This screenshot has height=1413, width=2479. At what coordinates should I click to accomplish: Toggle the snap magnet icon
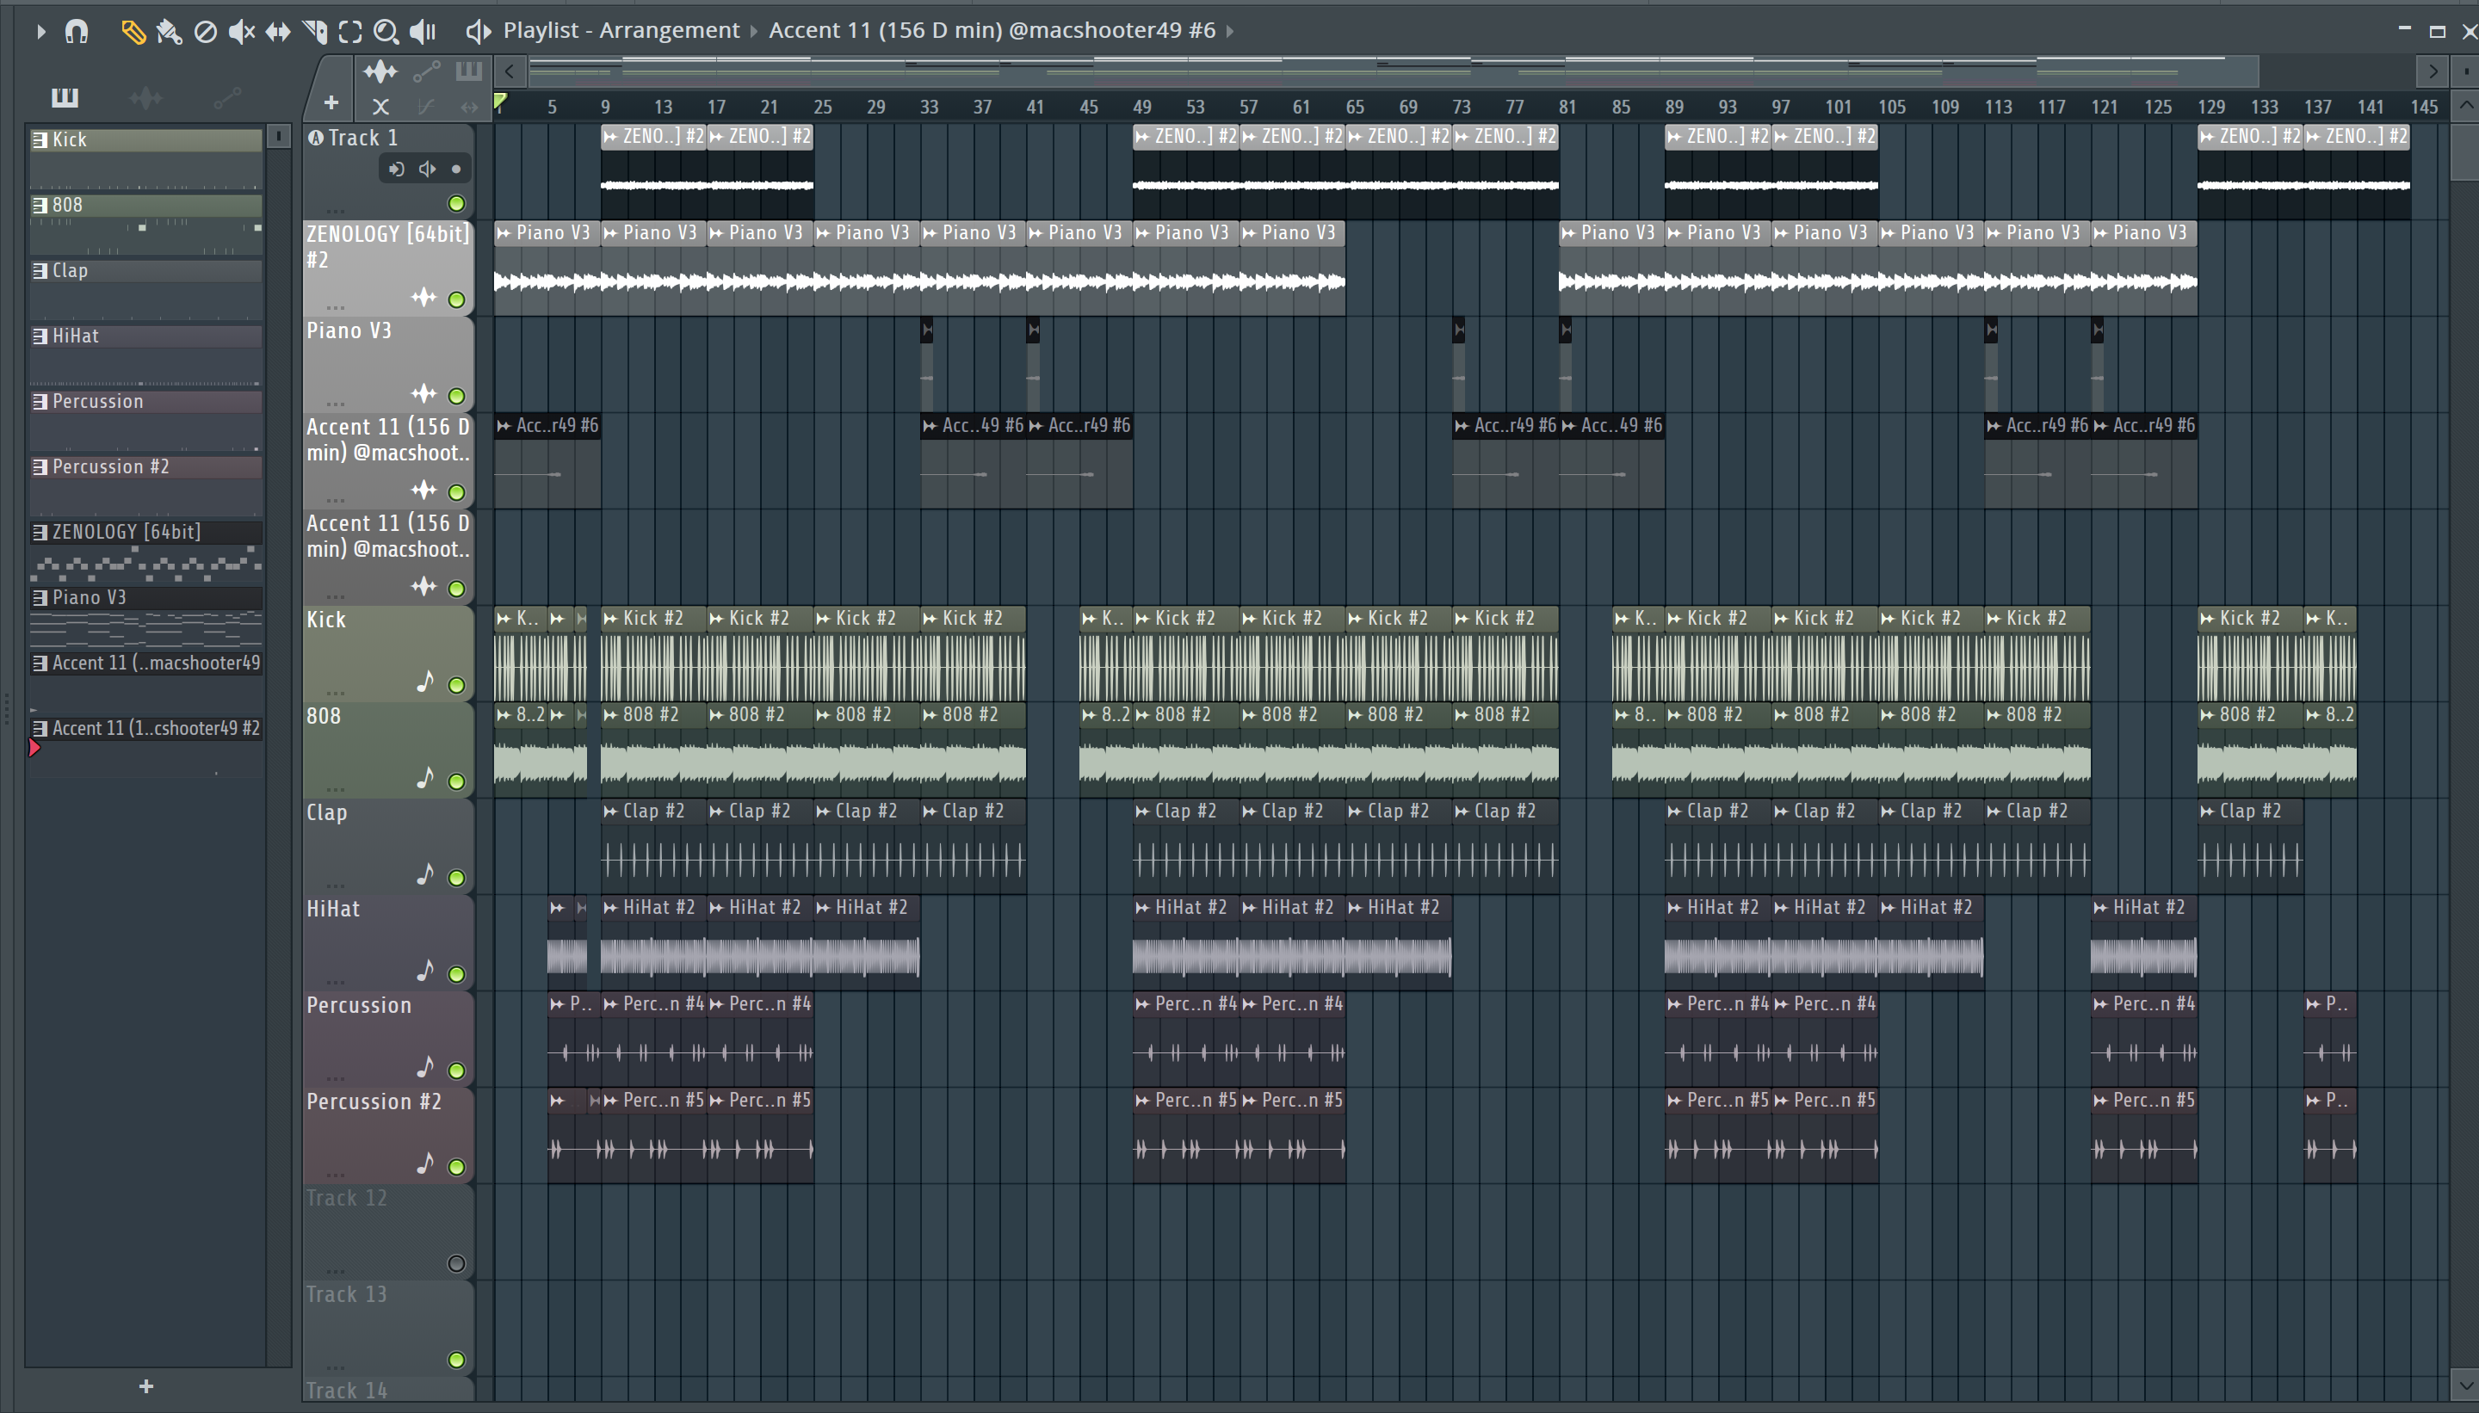[x=76, y=32]
